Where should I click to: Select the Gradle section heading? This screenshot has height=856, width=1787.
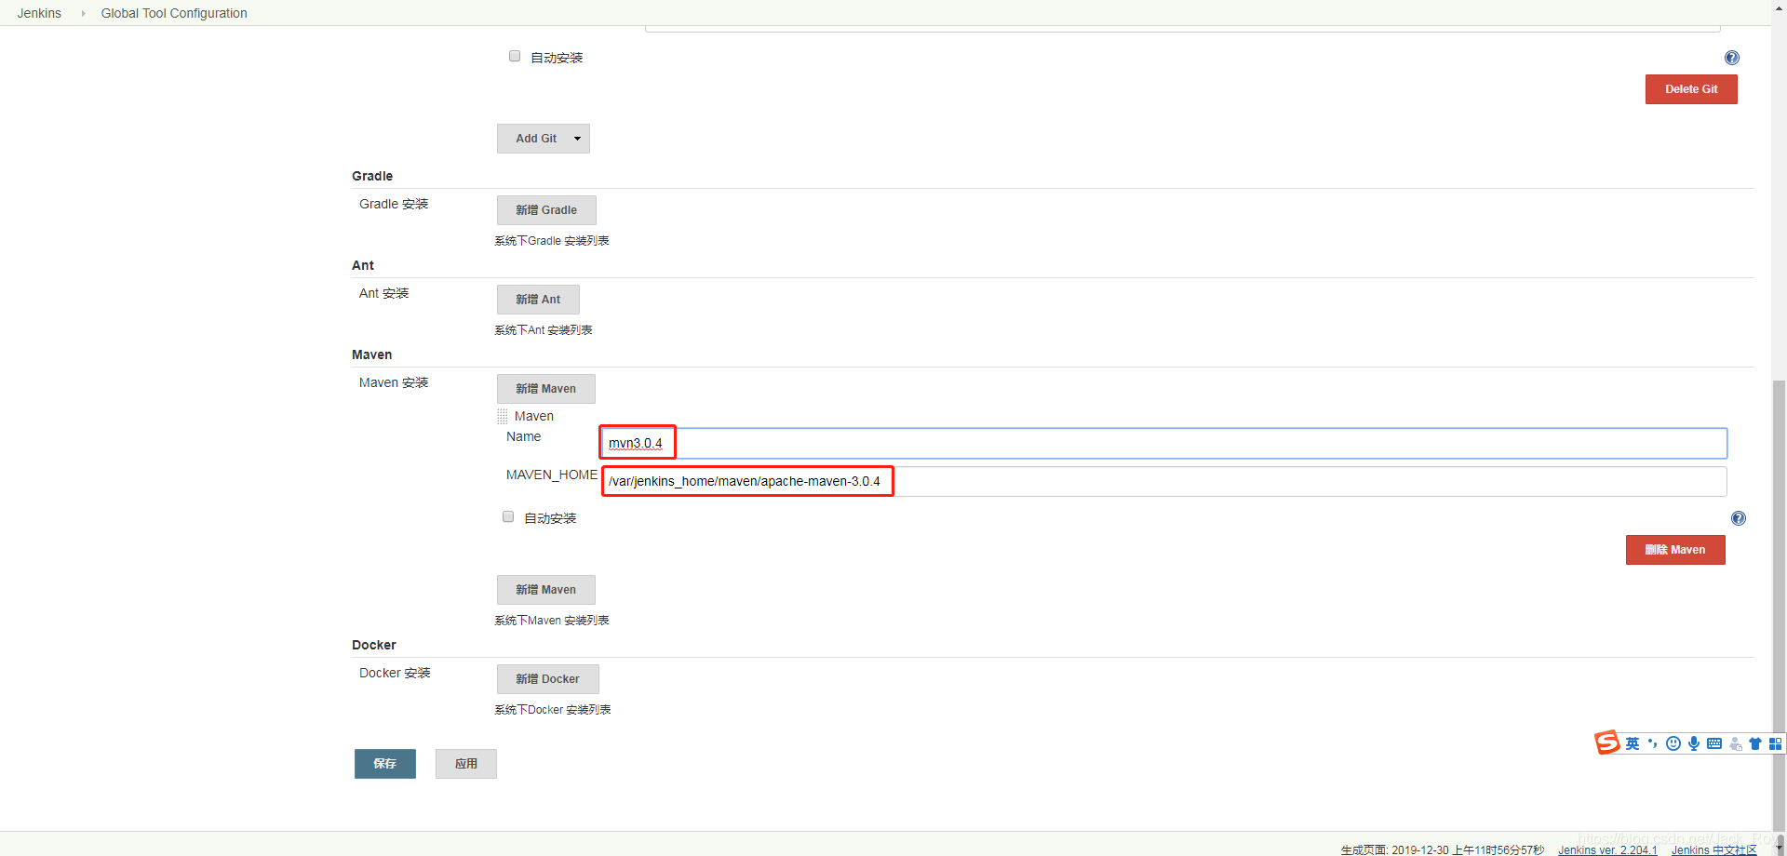tap(372, 176)
